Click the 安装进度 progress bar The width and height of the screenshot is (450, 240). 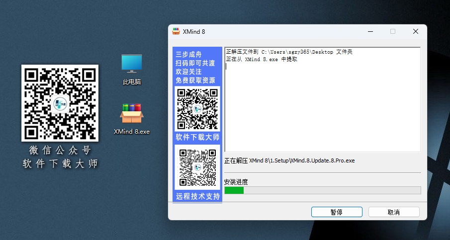coord(323,190)
